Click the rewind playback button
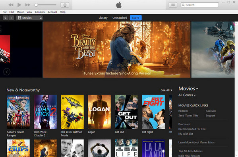 [x=11, y=5]
